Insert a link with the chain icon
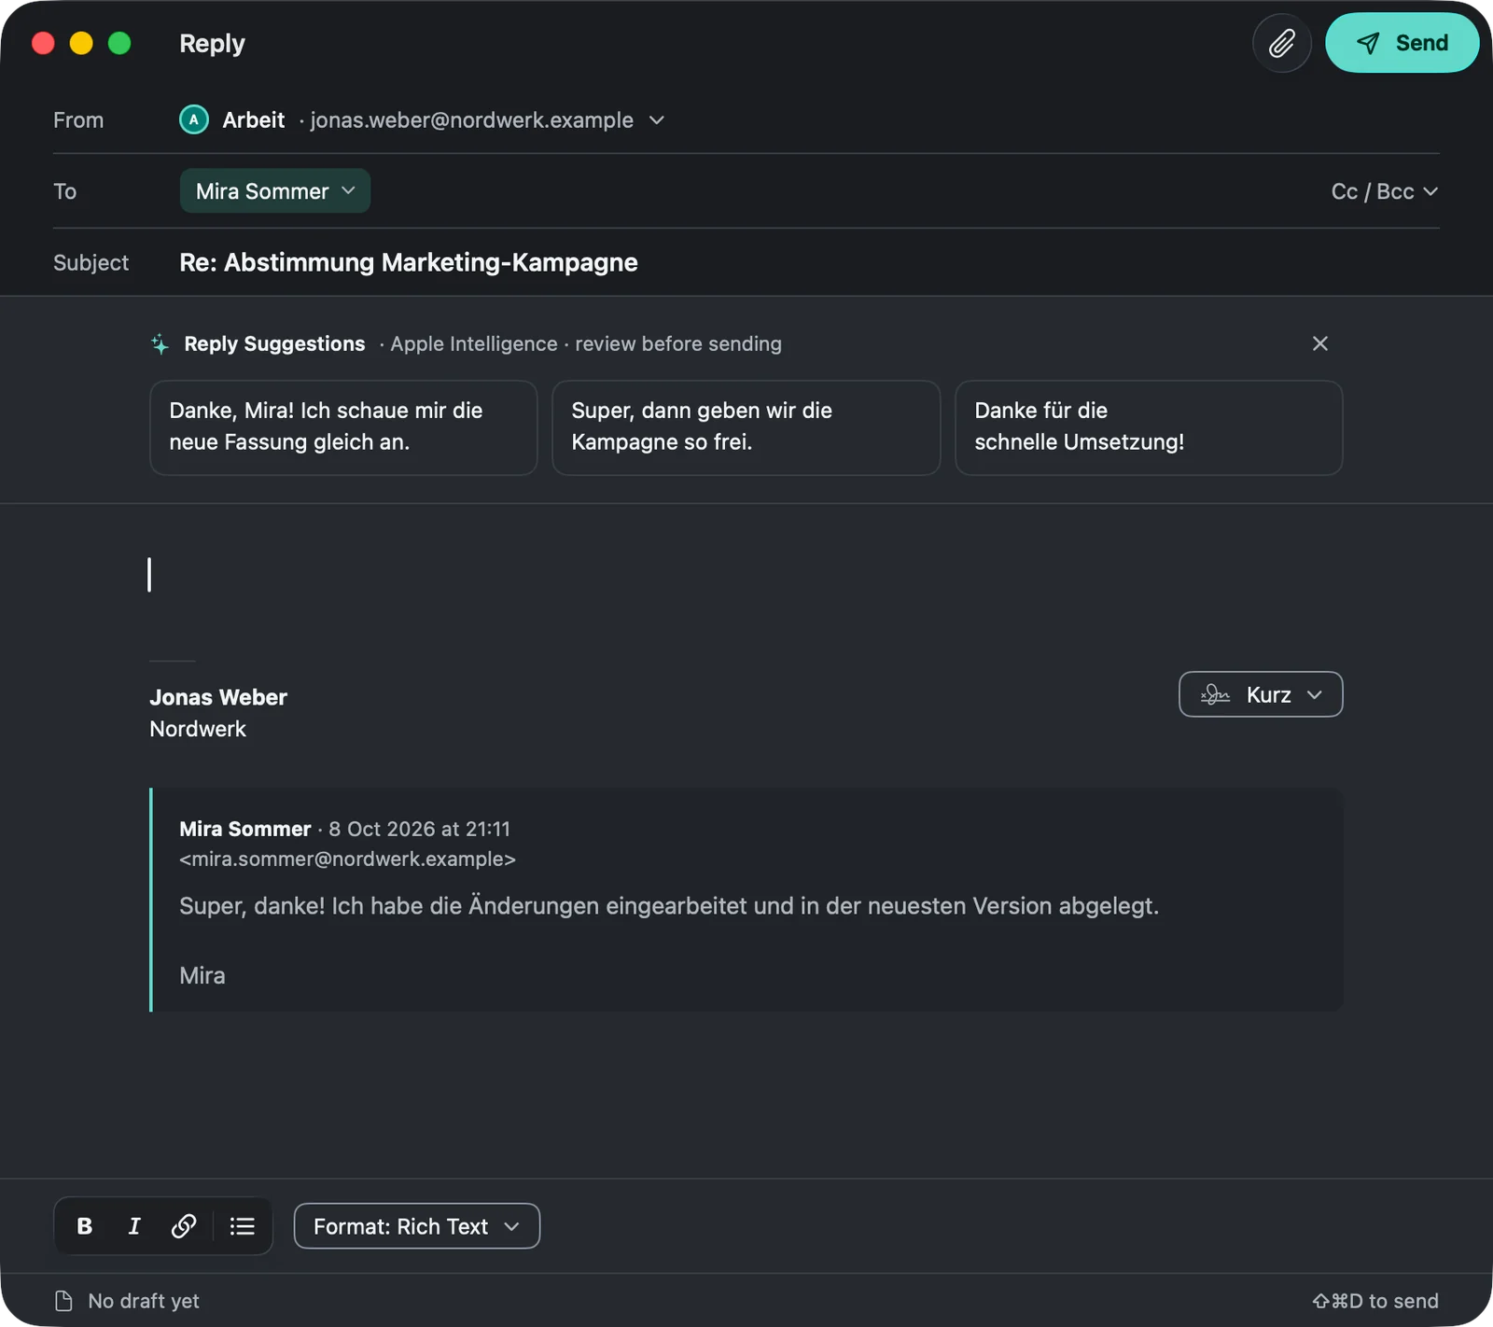The height and width of the screenshot is (1327, 1493). click(x=184, y=1226)
